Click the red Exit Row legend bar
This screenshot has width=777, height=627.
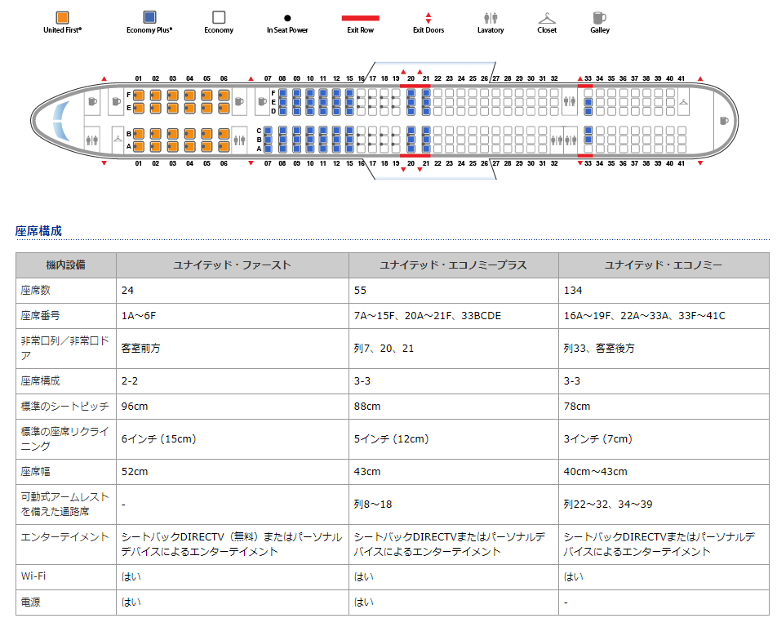tap(359, 17)
